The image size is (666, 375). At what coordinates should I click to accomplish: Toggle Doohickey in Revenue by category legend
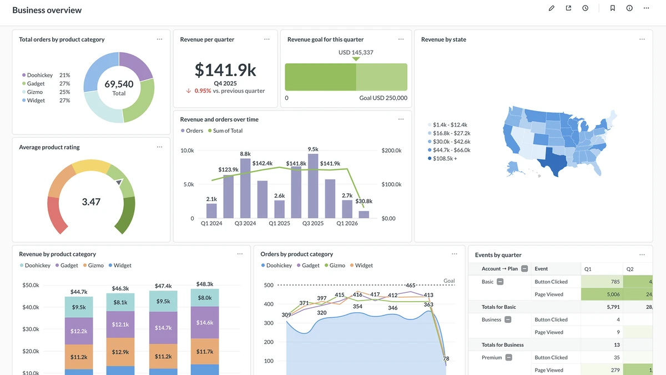pos(35,266)
